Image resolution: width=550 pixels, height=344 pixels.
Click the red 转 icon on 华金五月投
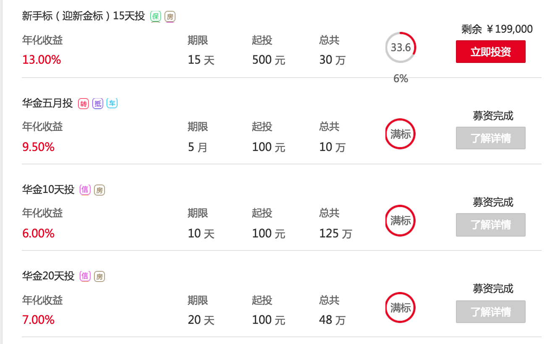pos(84,104)
